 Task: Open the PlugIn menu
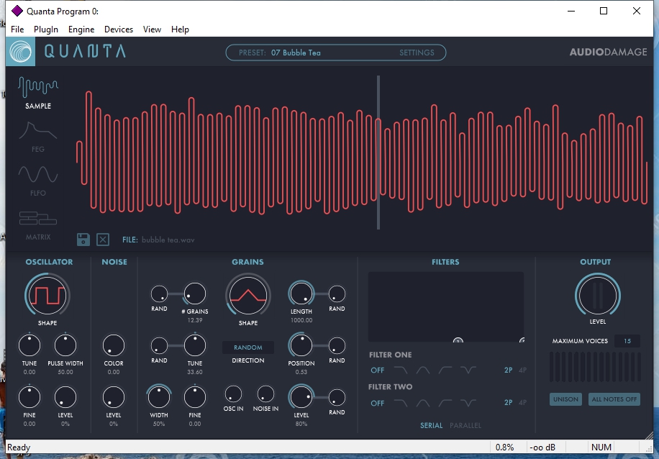tap(46, 29)
